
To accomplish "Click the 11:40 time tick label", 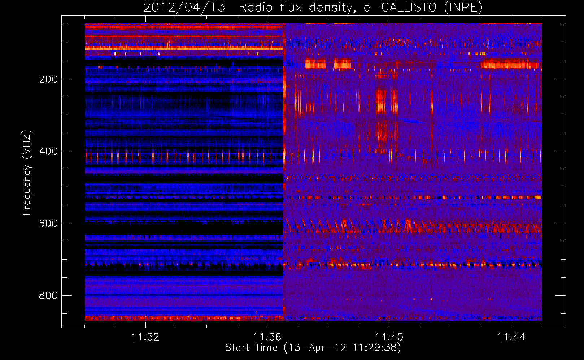I will (x=389, y=337).
